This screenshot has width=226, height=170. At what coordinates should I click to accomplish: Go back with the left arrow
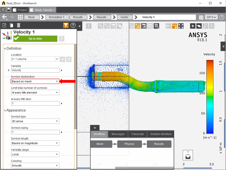pos(5,17)
